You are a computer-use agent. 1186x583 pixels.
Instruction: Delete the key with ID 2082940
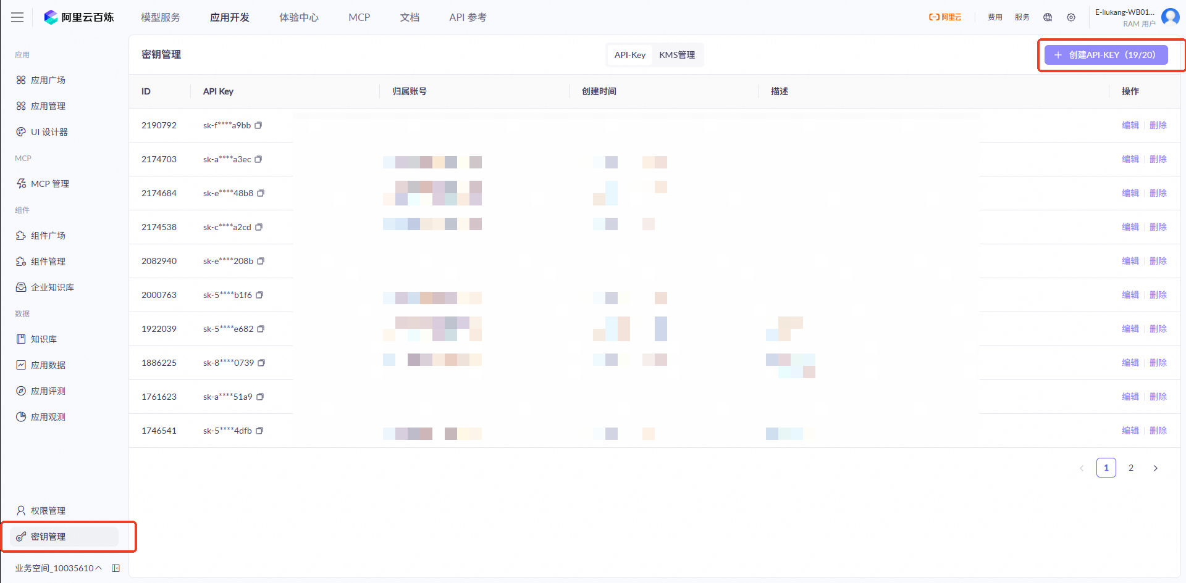click(1158, 261)
